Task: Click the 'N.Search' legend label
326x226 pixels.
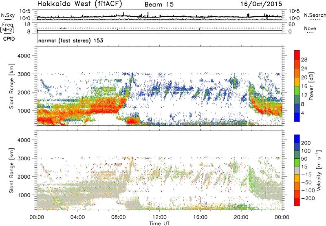Action: pos(315,15)
